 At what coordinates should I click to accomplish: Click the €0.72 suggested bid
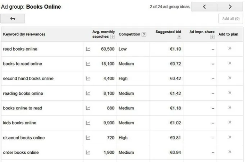point(176,64)
